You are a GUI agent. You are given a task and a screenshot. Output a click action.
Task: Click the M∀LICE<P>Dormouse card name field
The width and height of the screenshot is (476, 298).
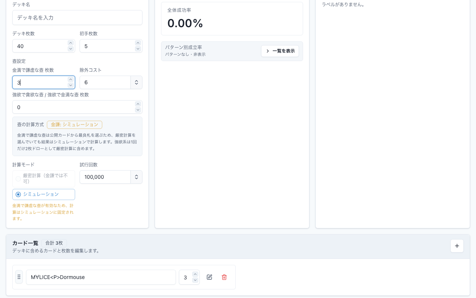pos(101,277)
